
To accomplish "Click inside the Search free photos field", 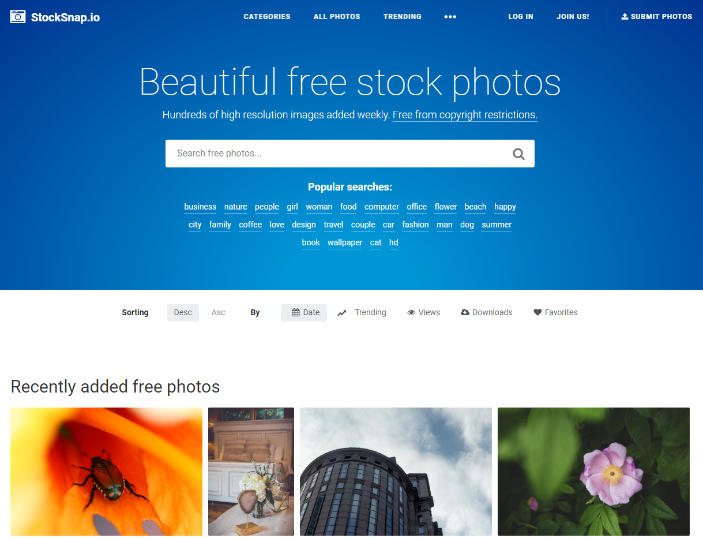I will click(339, 154).
